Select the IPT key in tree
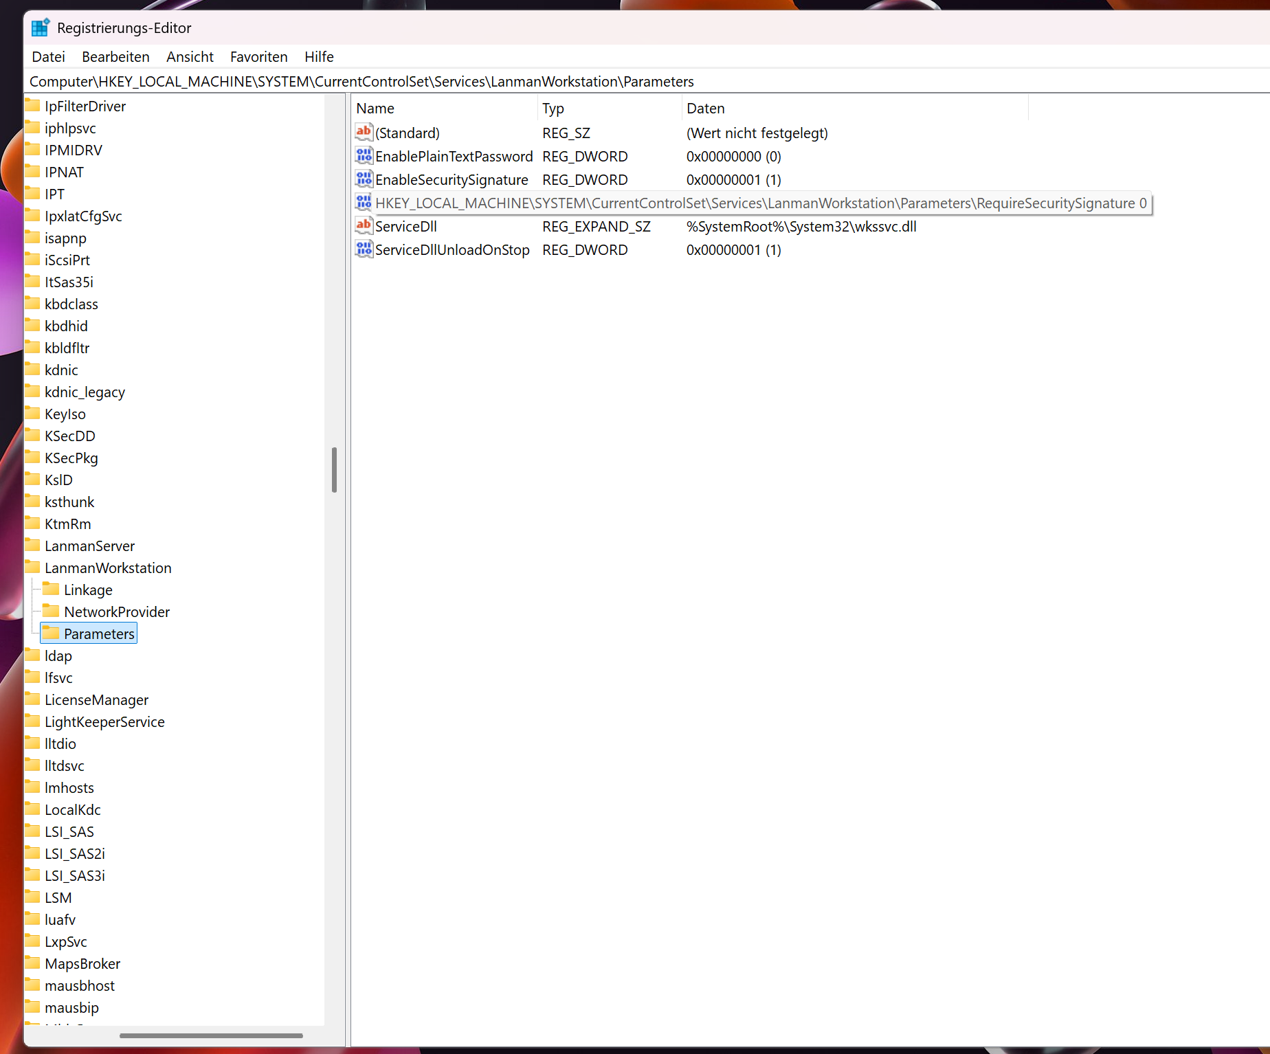 pyautogui.click(x=54, y=194)
